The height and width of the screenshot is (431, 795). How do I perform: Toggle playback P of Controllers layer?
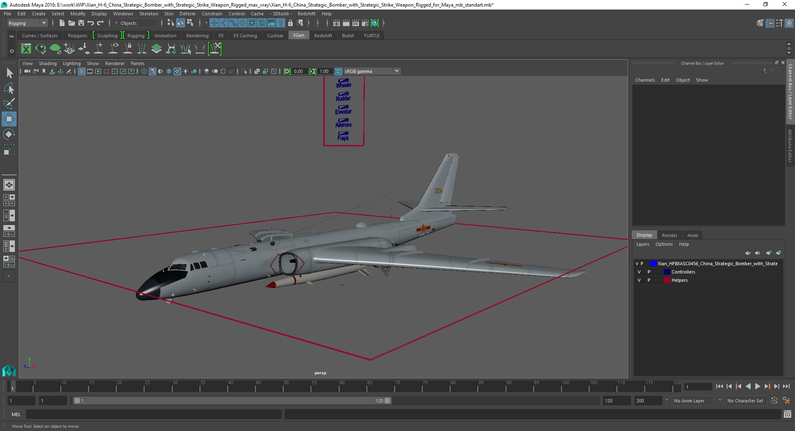coord(649,272)
